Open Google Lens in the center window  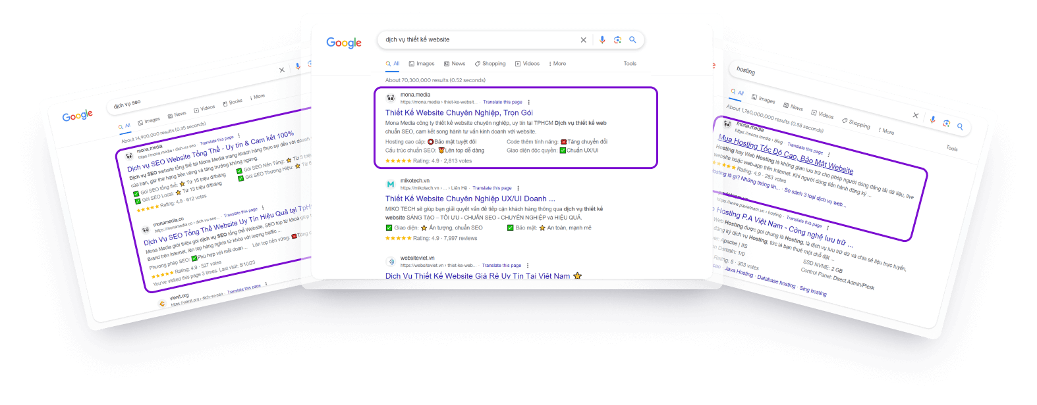[x=617, y=40]
